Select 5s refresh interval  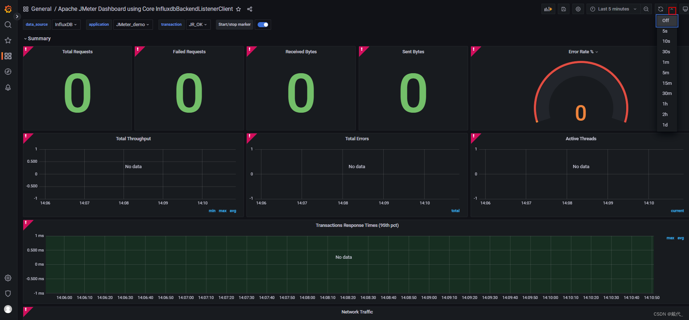point(667,31)
